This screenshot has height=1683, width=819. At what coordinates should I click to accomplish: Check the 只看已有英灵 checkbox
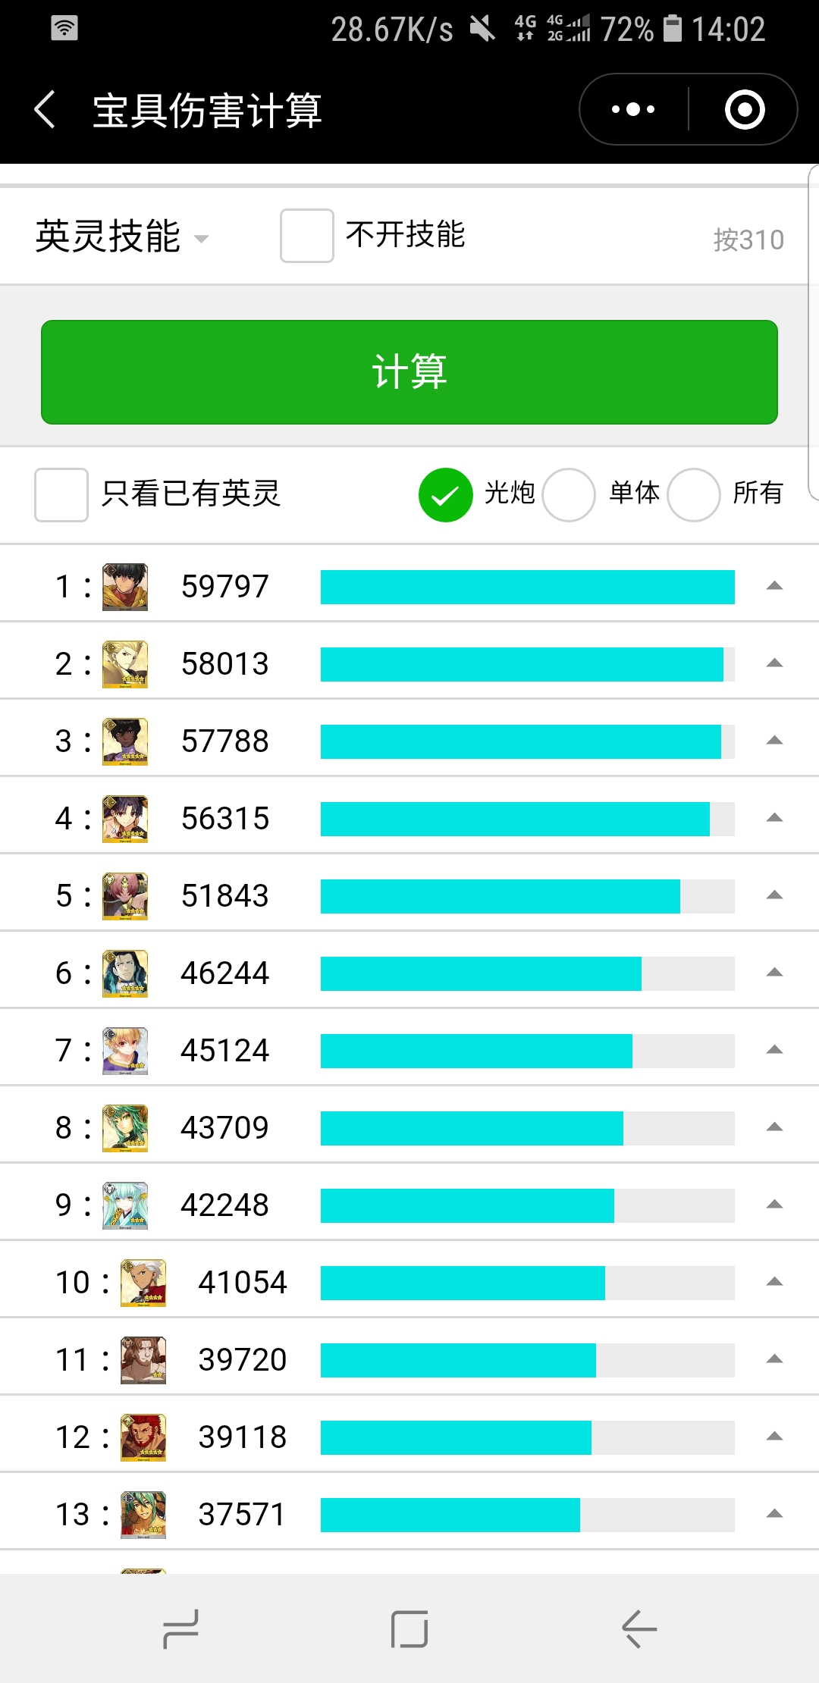pyautogui.click(x=61, y=495)
